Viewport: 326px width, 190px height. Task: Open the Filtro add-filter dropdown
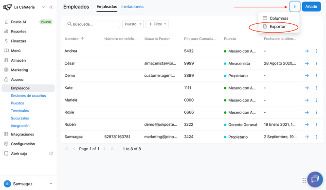click(x=157, y=24)
